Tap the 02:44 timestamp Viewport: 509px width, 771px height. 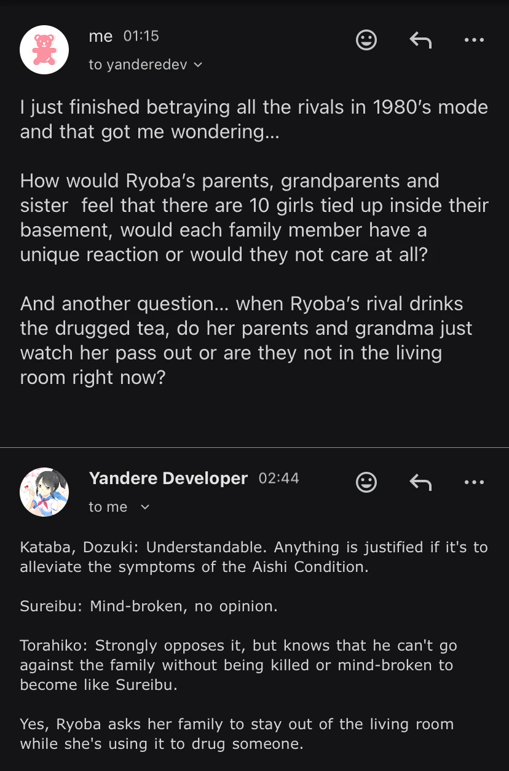tap(278, 478)
